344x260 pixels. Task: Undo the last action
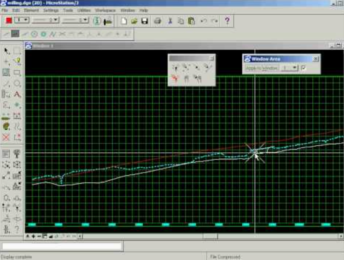(204, 21)
